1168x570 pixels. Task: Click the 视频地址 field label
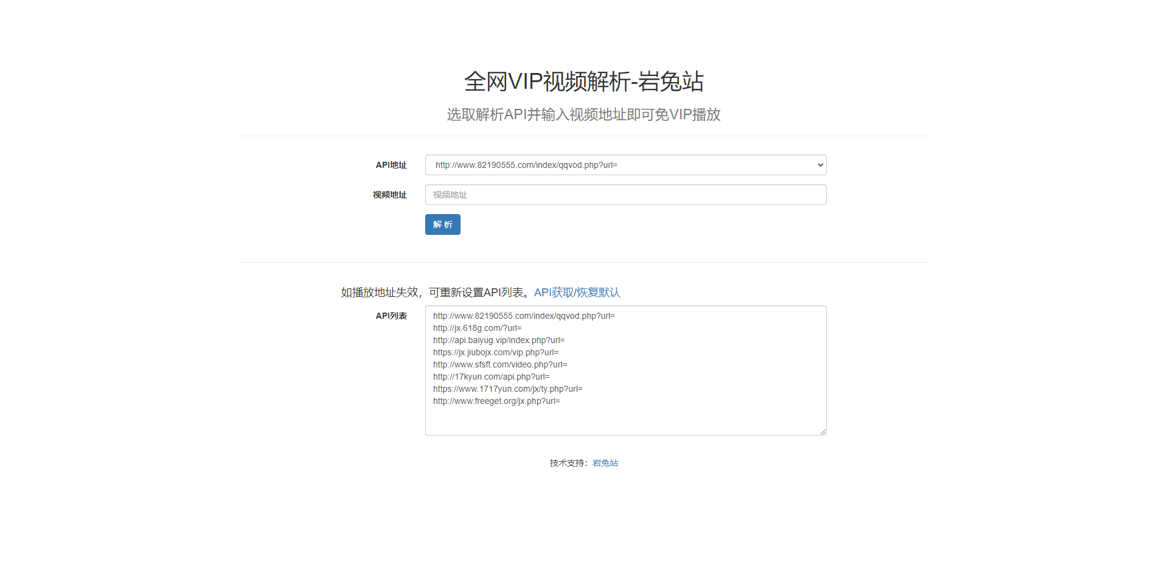tap(390, 195)
